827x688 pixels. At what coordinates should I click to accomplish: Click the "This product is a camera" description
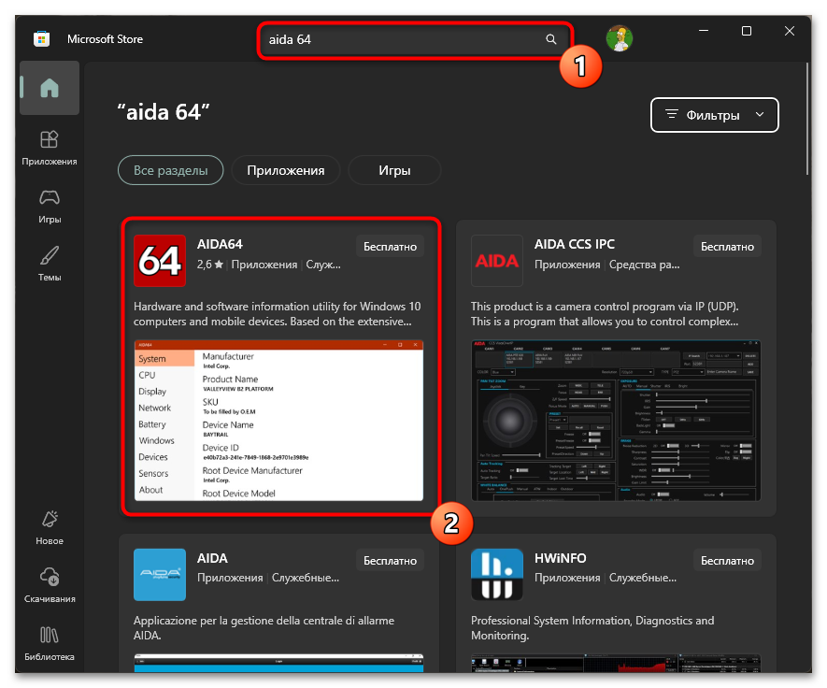605,314
